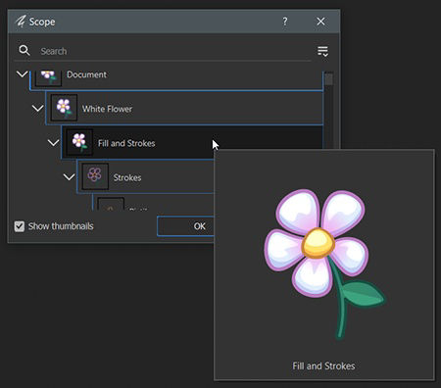Click the White Flower thumbnail
This screenshot has height=388, width=441.
coord(64,108)
